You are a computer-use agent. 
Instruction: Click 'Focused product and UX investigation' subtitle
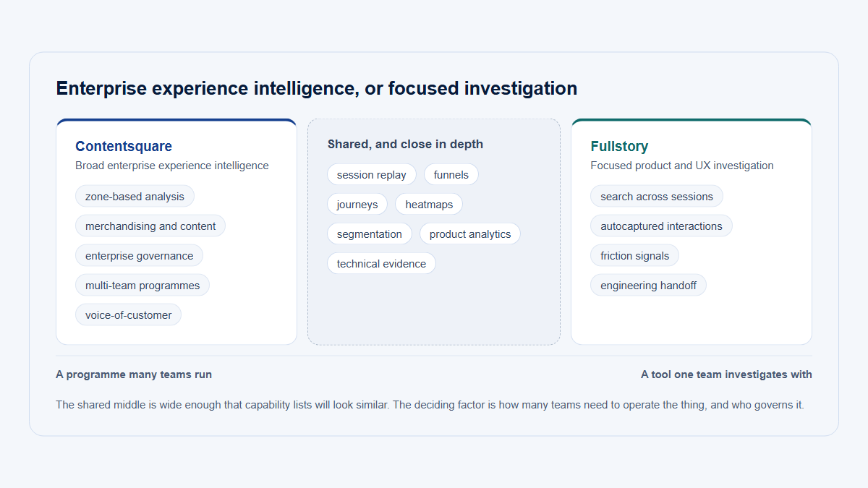tap(682, 166)
